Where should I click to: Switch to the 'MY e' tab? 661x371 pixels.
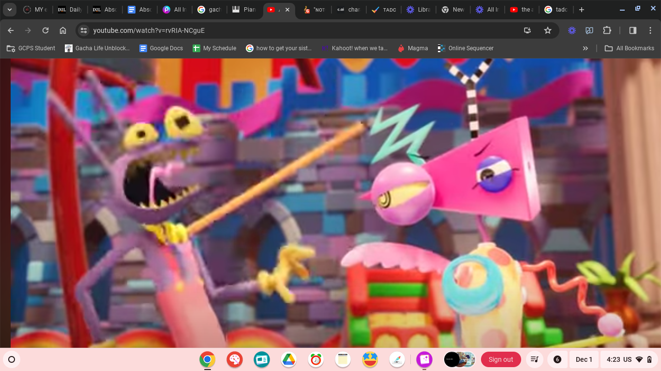click(35, 10)
